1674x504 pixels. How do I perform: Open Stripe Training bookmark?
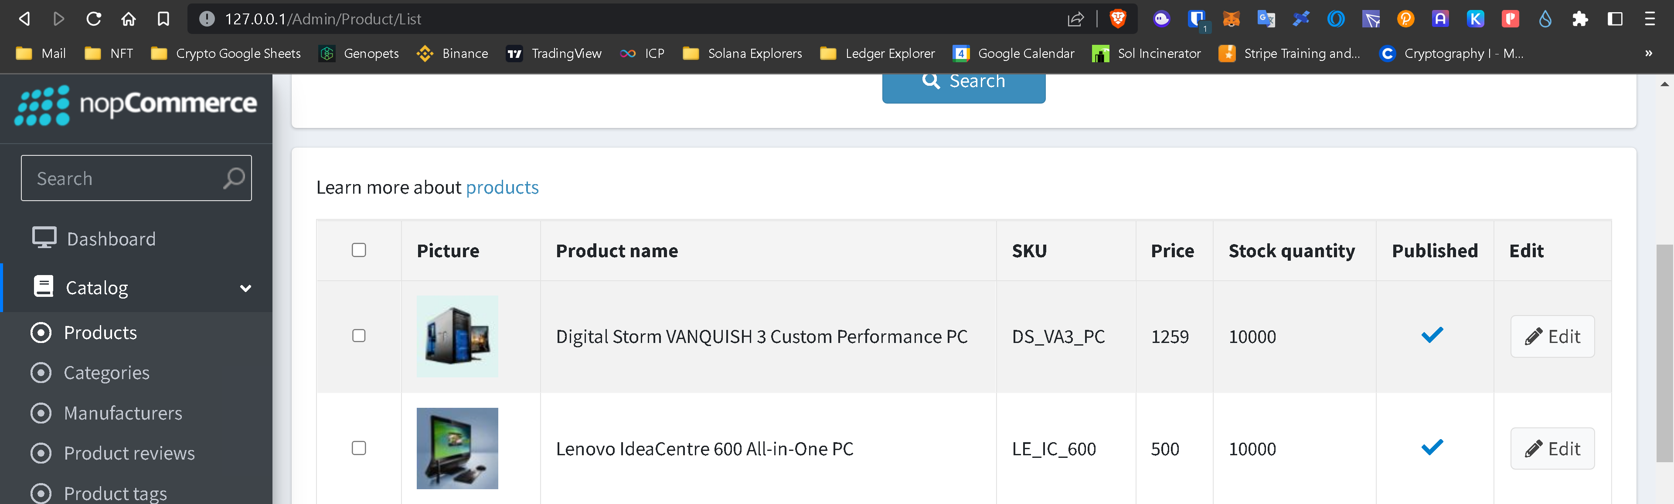pyautogui.click(x=1290, y=53)
